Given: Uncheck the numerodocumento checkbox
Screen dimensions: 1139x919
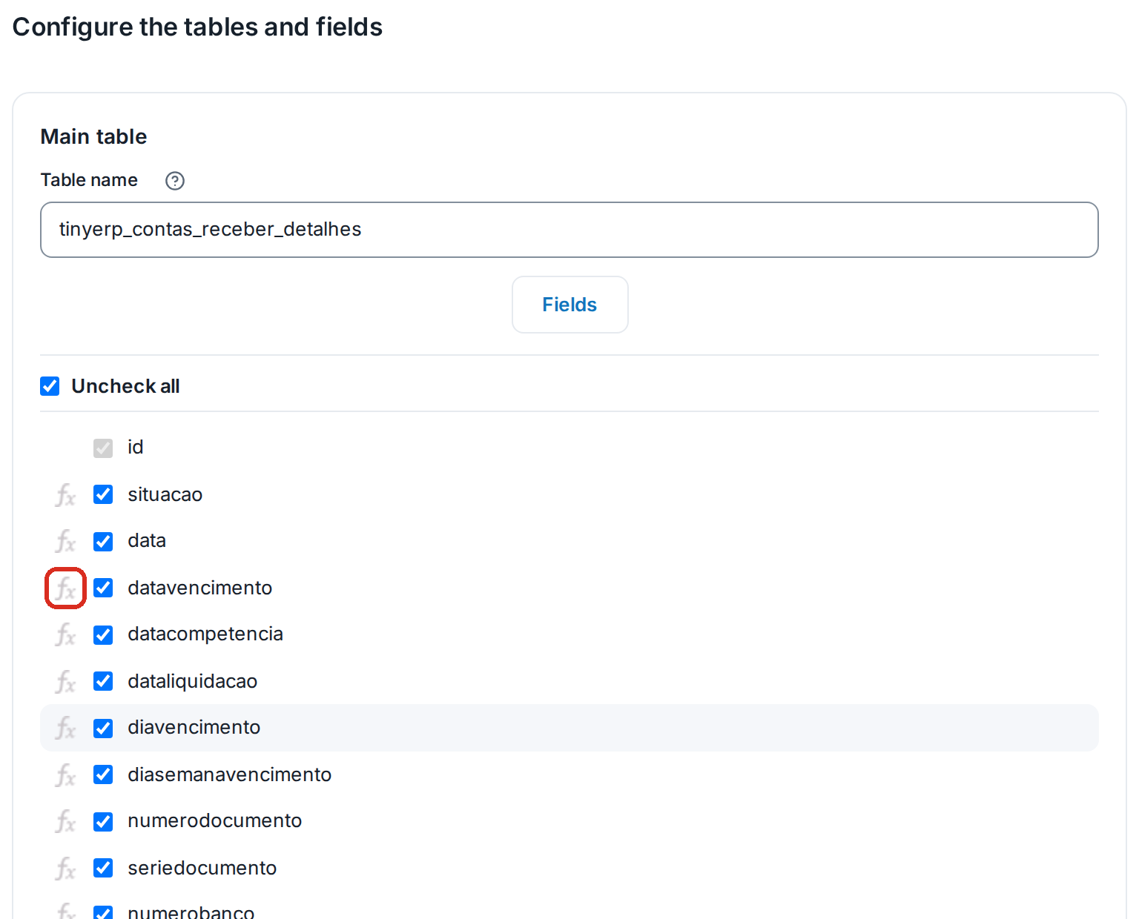Looking at the screenshot, I should click(103, 822).
